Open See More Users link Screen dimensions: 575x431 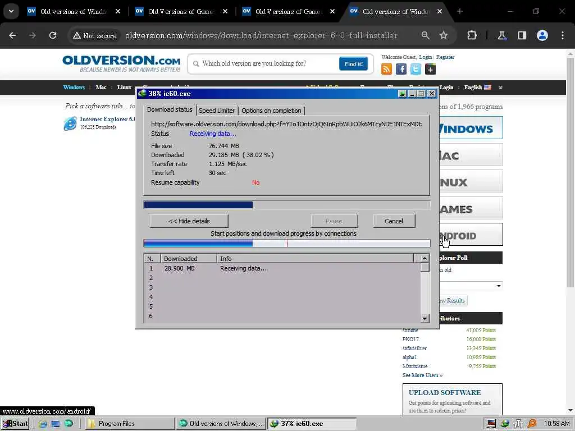(422, 375)
